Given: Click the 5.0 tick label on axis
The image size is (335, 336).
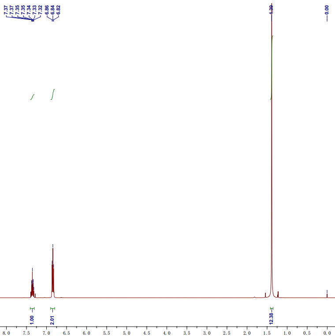Looking at the screenshot, I should pyautogui.click(x=127, y=332).
